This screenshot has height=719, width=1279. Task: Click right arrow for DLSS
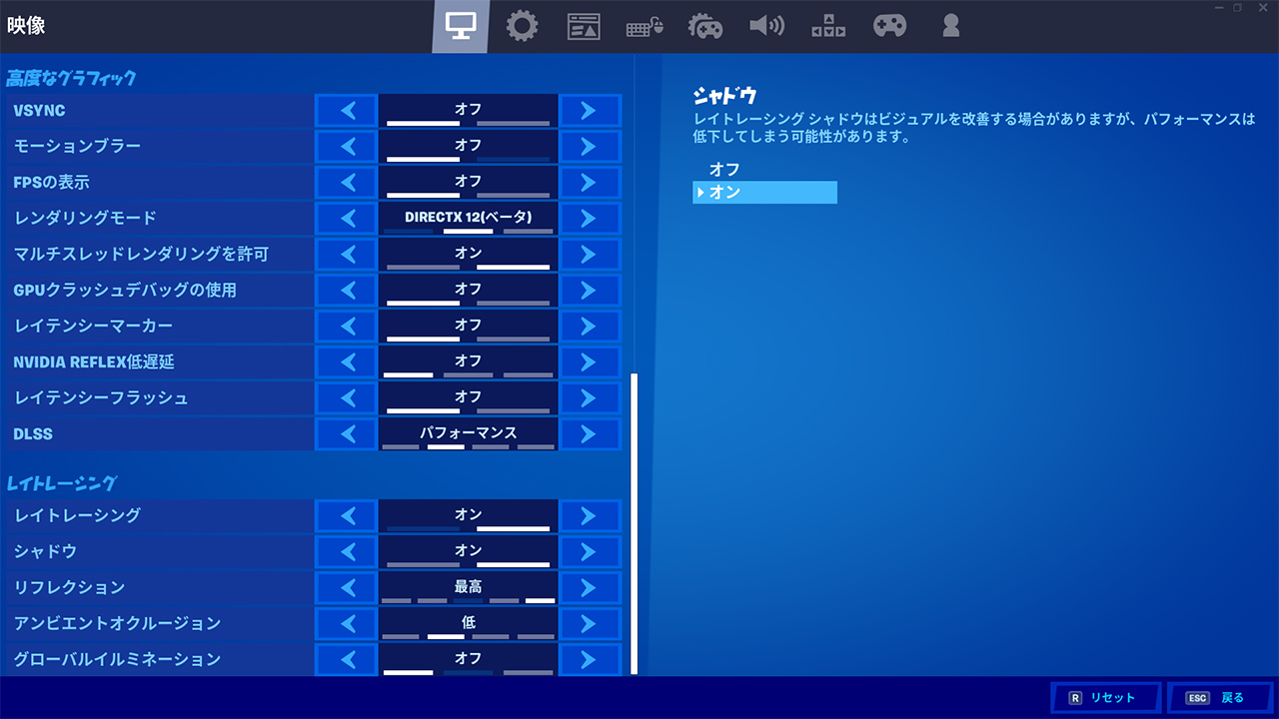pos(590,433)
